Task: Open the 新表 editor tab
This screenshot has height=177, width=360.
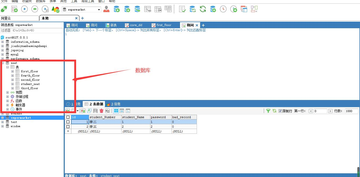Action: (111, 25)
